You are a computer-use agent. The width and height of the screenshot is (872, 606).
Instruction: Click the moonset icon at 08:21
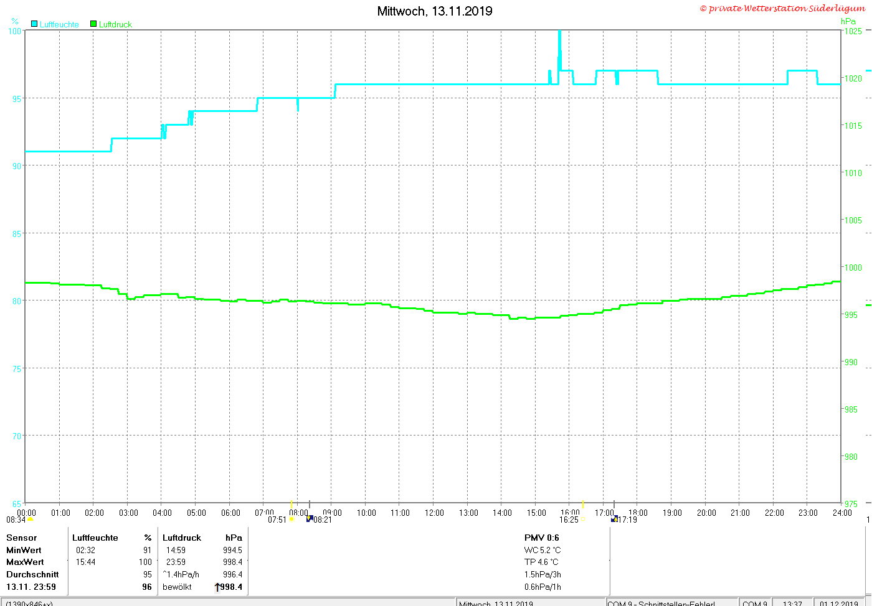pyautogui.click(x=310, y=519)
